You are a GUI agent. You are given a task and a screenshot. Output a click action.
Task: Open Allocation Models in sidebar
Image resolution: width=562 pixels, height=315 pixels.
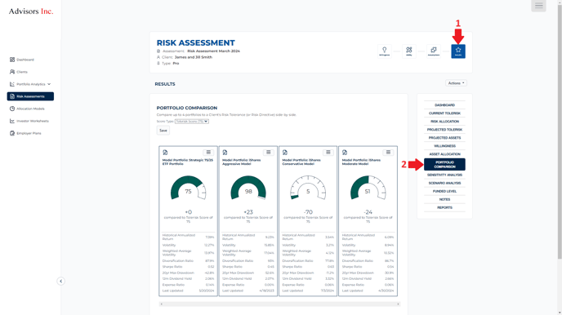point(30,109)
